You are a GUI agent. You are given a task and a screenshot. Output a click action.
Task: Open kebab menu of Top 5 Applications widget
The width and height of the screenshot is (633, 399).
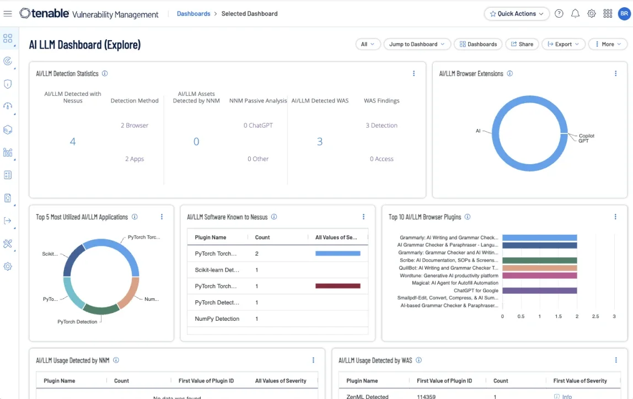point(162,217)
